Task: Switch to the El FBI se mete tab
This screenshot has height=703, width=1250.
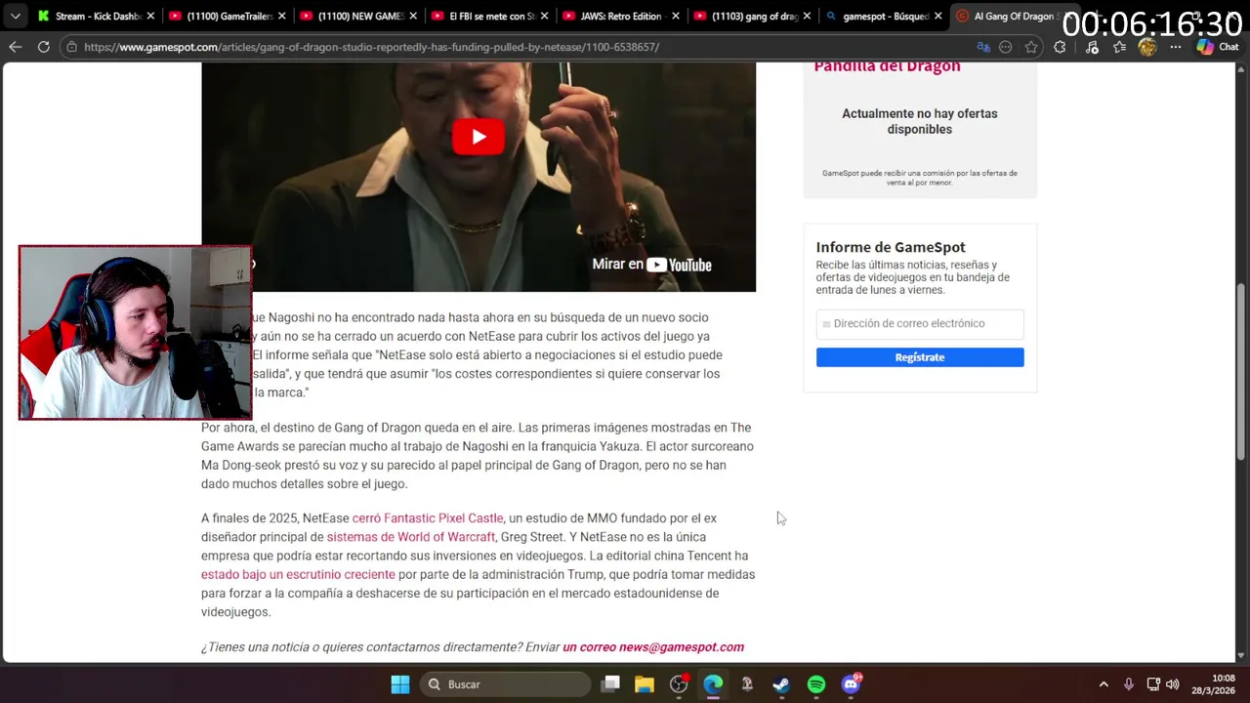Action: coord(491,16)
